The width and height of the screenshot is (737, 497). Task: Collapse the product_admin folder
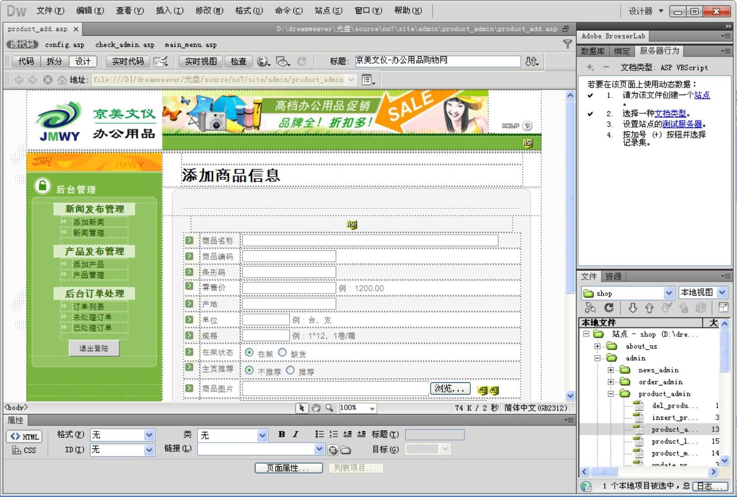tap(611, 393)
